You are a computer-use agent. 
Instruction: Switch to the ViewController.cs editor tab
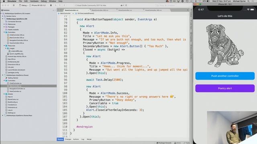pyautogui.click(x=125, y=10)
